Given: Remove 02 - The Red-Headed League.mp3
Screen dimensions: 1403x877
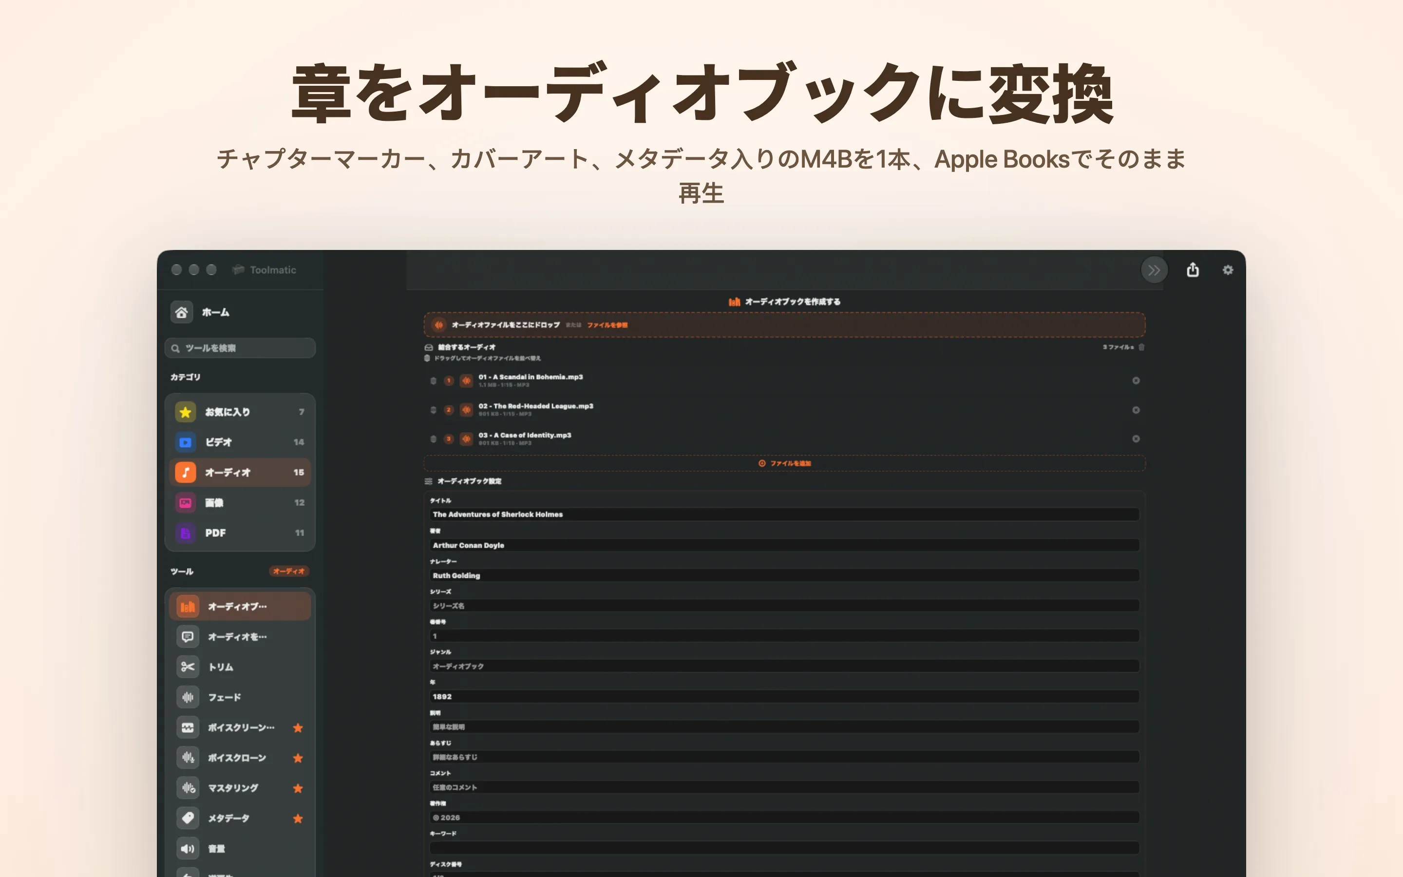Looking at the screenshot, I should click(1136, 410).
